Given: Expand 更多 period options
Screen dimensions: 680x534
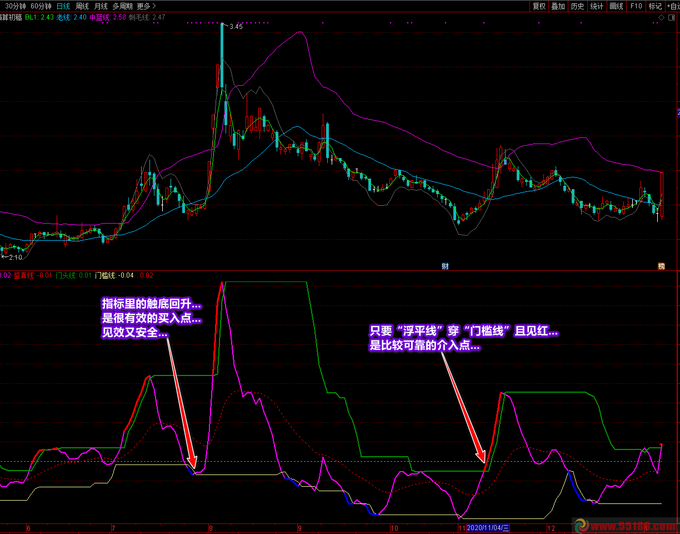Looking at the screenshot, I should pos(146,6).
